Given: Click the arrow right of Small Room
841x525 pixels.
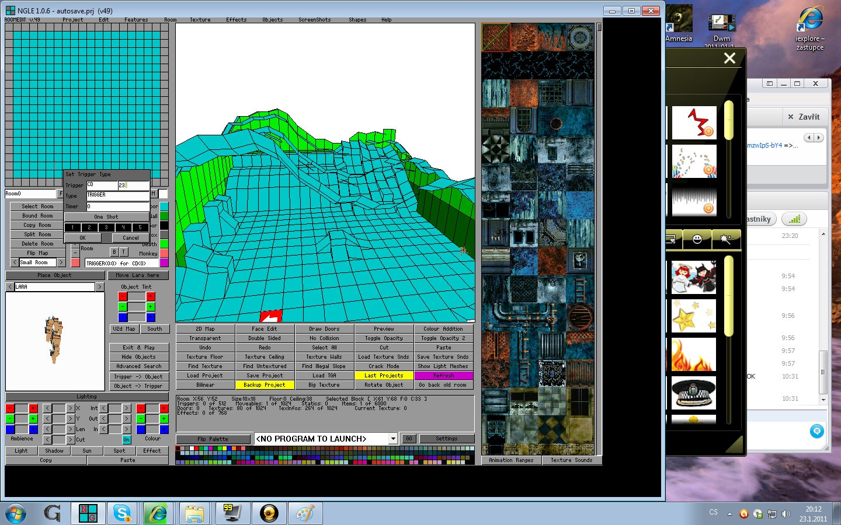Looking at the screenshot, I should coord(61,262).
